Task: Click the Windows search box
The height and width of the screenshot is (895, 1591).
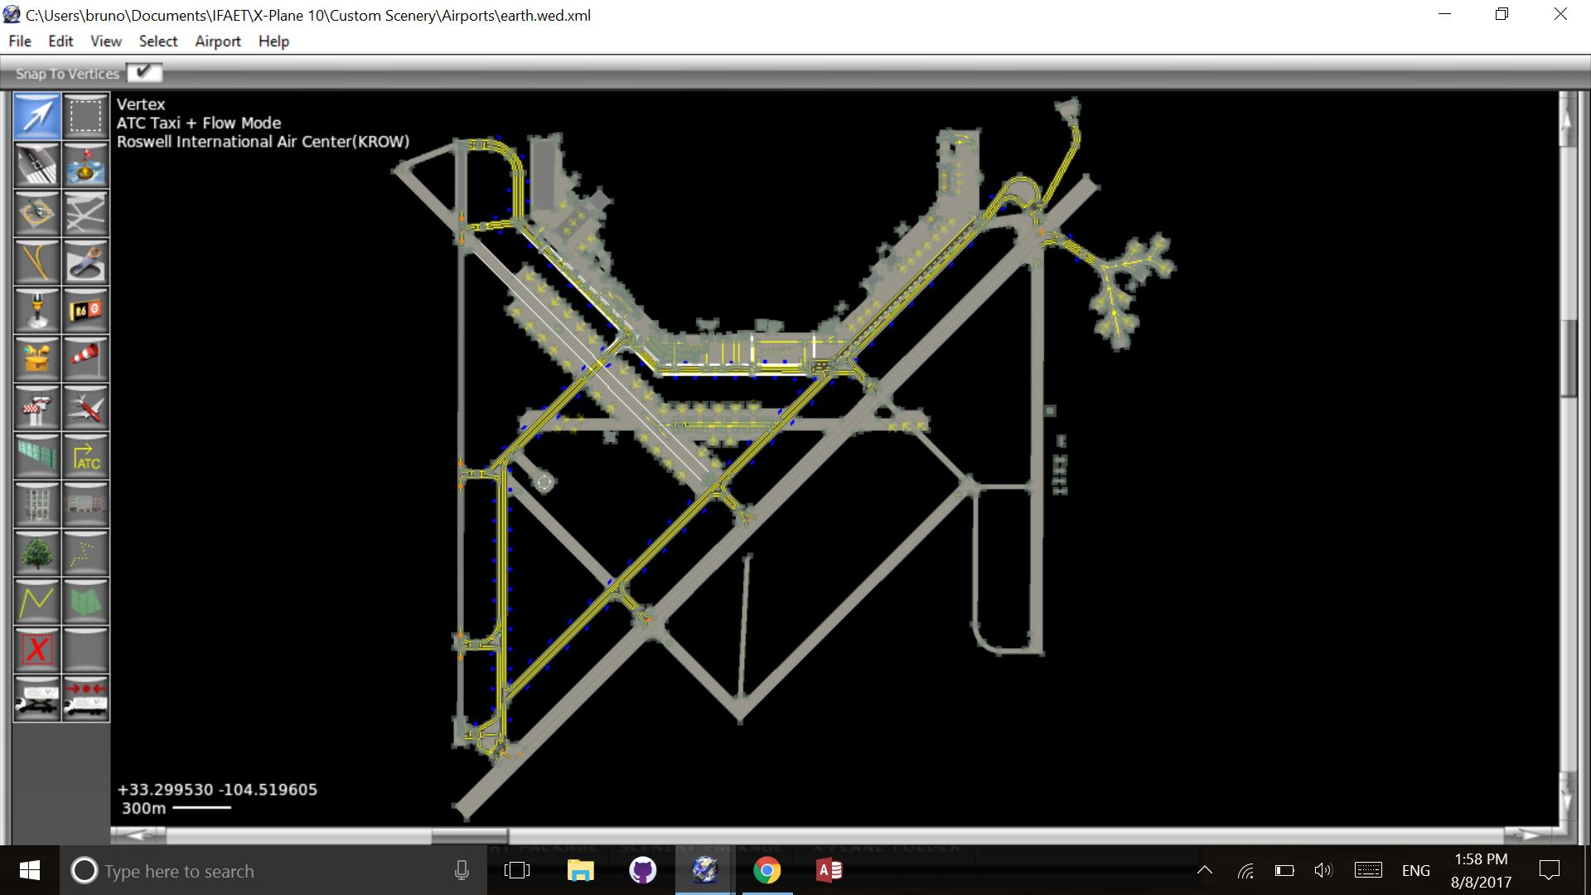Action: (249, 871)
